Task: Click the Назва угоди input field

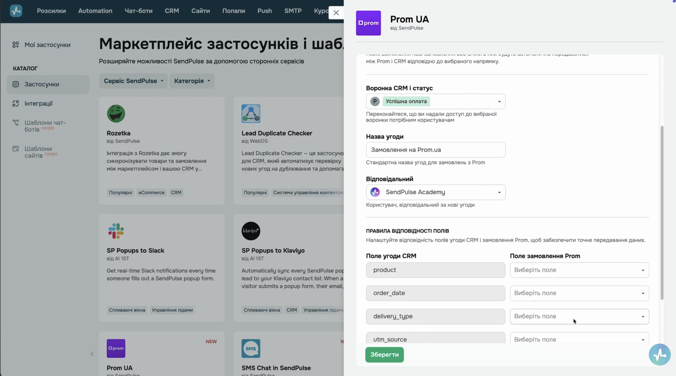Action: pos(435,150)
